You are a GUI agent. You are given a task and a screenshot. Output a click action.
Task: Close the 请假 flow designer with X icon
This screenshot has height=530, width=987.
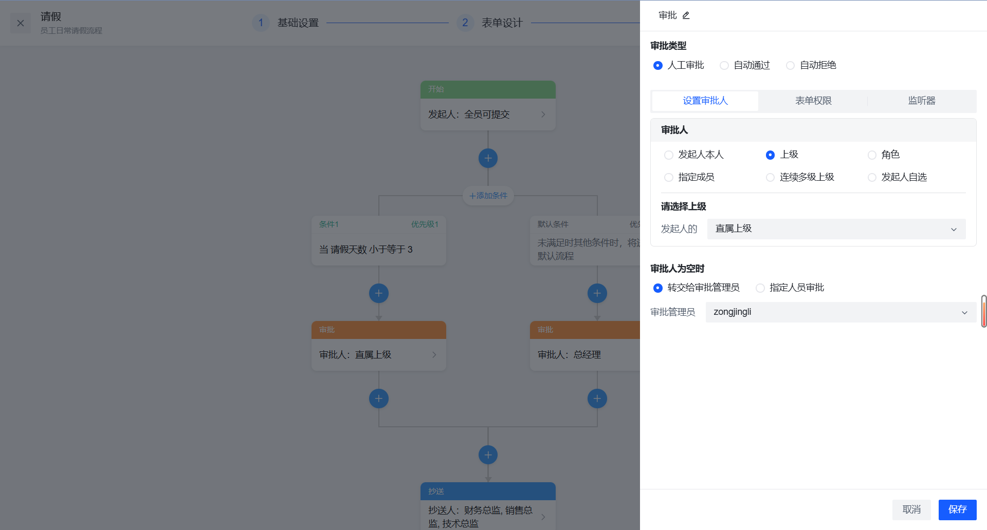coord(21,23)
